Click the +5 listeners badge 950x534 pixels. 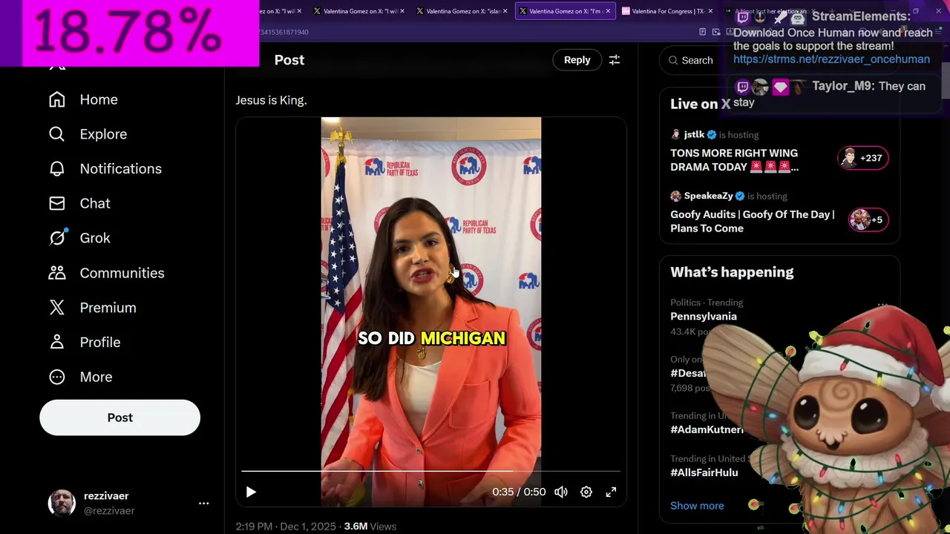coord(868,220)
